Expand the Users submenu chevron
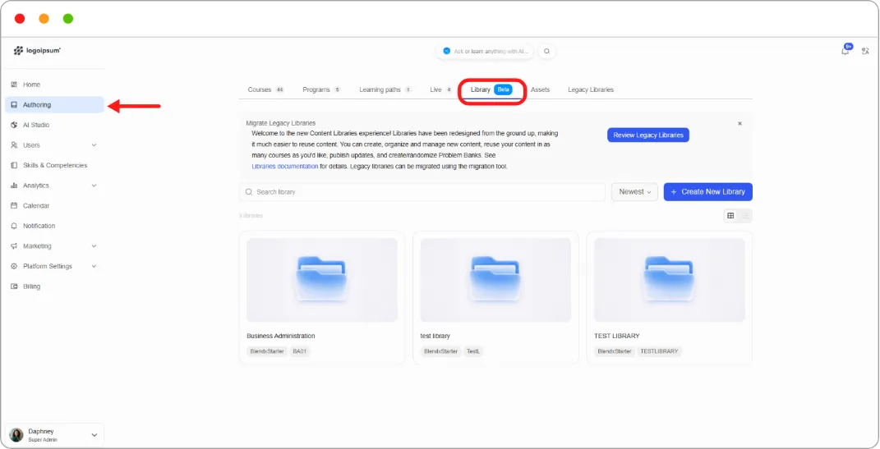The width and height of the screenshot is (880, 449). (x=94, y=145)
